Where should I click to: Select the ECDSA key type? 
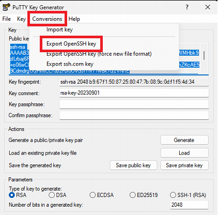[102, 195]
